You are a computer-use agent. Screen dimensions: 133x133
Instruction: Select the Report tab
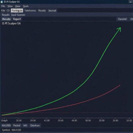[x=17, y=19]
